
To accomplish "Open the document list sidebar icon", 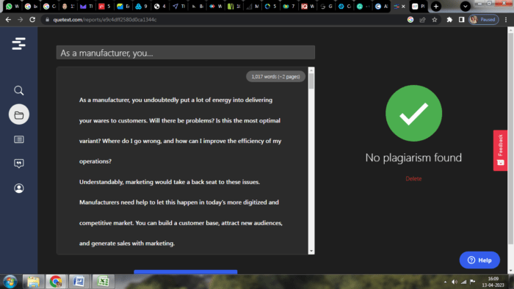I will coord(18,139).
